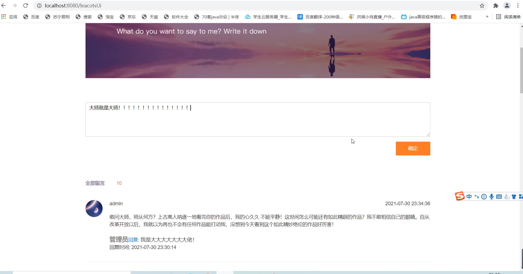523x274 pixels.
Task: View site information icon in address bar
Action: pyautogui.click(x=39, y=6)
